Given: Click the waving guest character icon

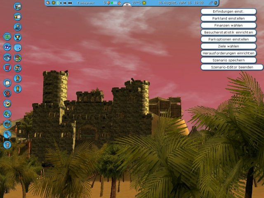Looking at the screenshot, I should pyautogui.click(x=17, y=68).
